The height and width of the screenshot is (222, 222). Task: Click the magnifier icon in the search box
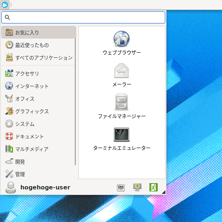coord(7,17)
